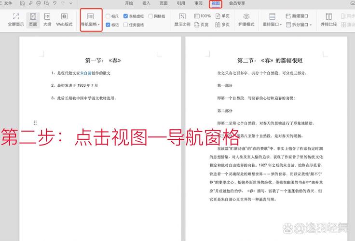Expand the quick access toolbar chevron
The width and height of the screenshot is (355, 241).
(71, 3)
